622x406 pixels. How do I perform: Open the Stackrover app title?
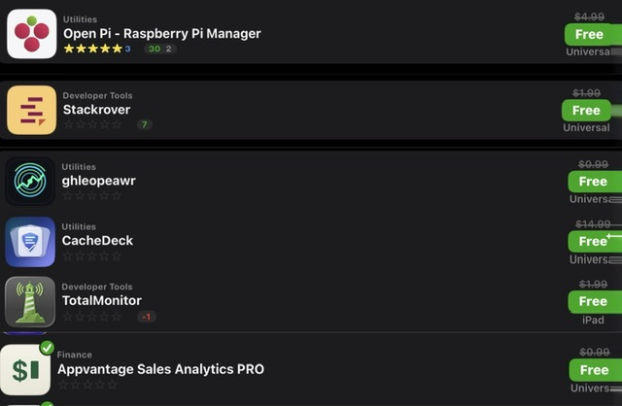point(96,110)
